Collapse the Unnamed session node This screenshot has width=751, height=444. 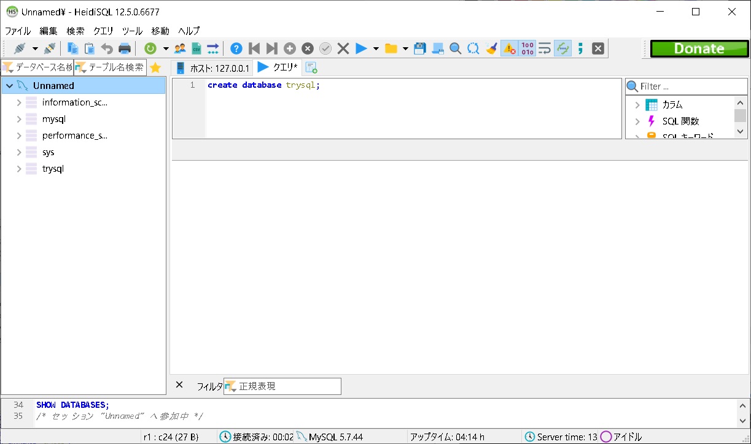pos(9,86)
